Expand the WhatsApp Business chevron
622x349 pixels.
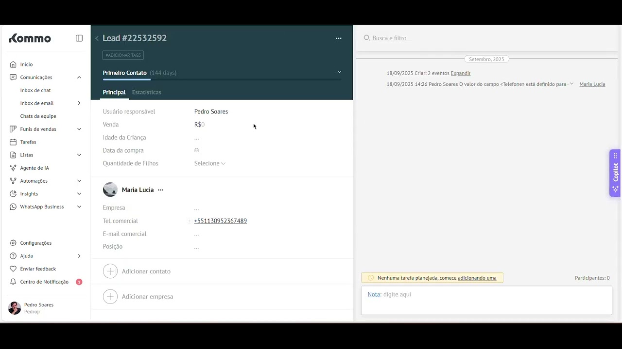[79, 206]
